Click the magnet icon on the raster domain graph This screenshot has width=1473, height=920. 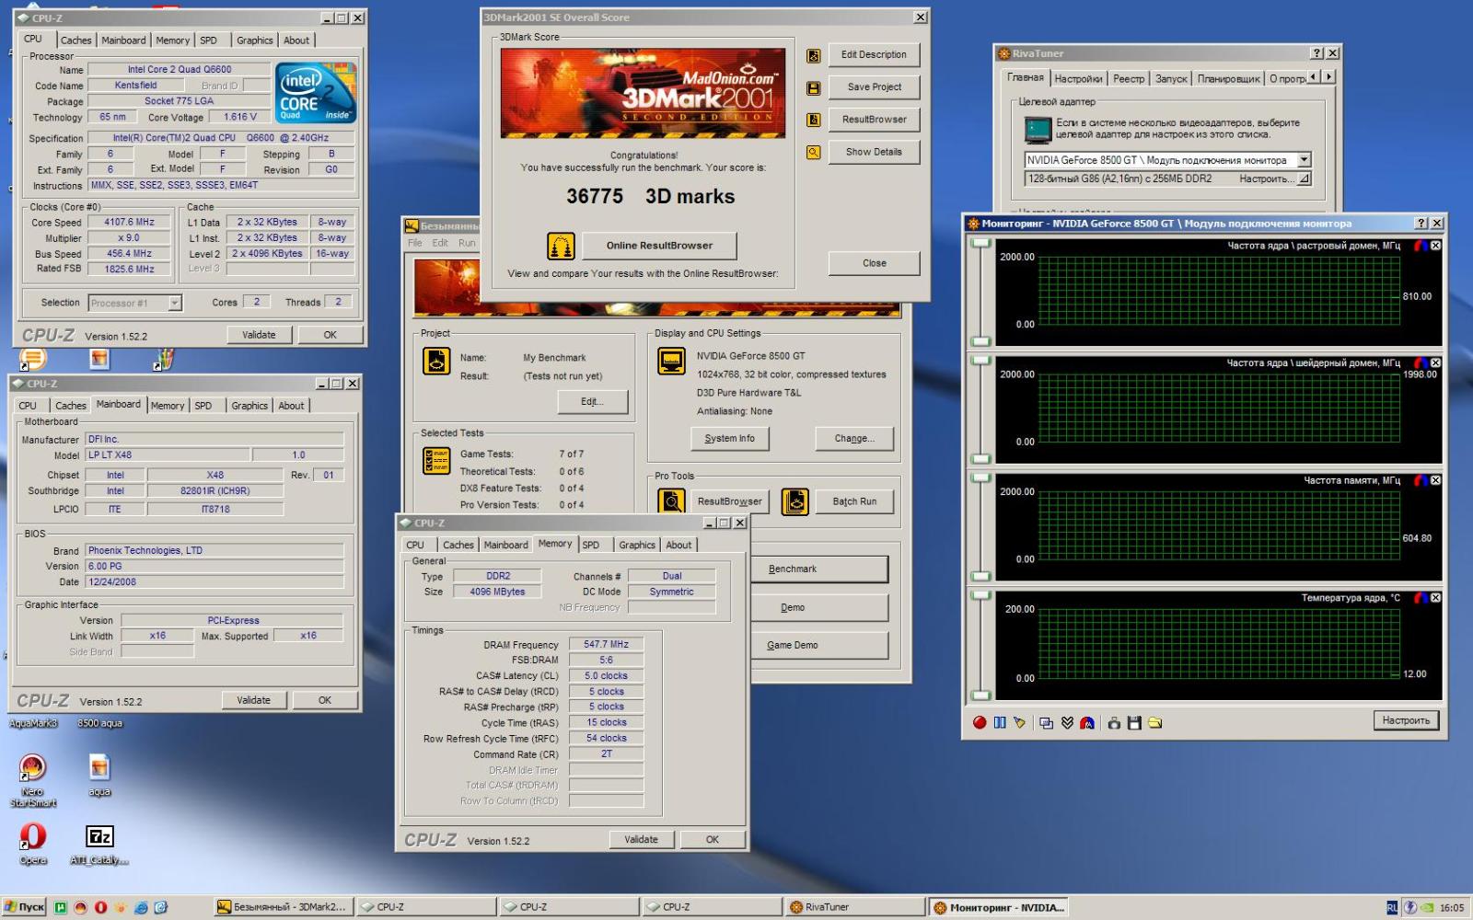point(1421,246)
